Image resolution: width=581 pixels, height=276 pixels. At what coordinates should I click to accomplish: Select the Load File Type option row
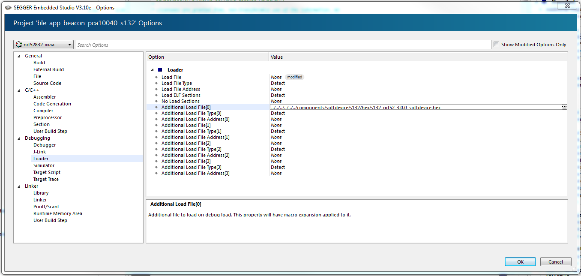(356, 83)
